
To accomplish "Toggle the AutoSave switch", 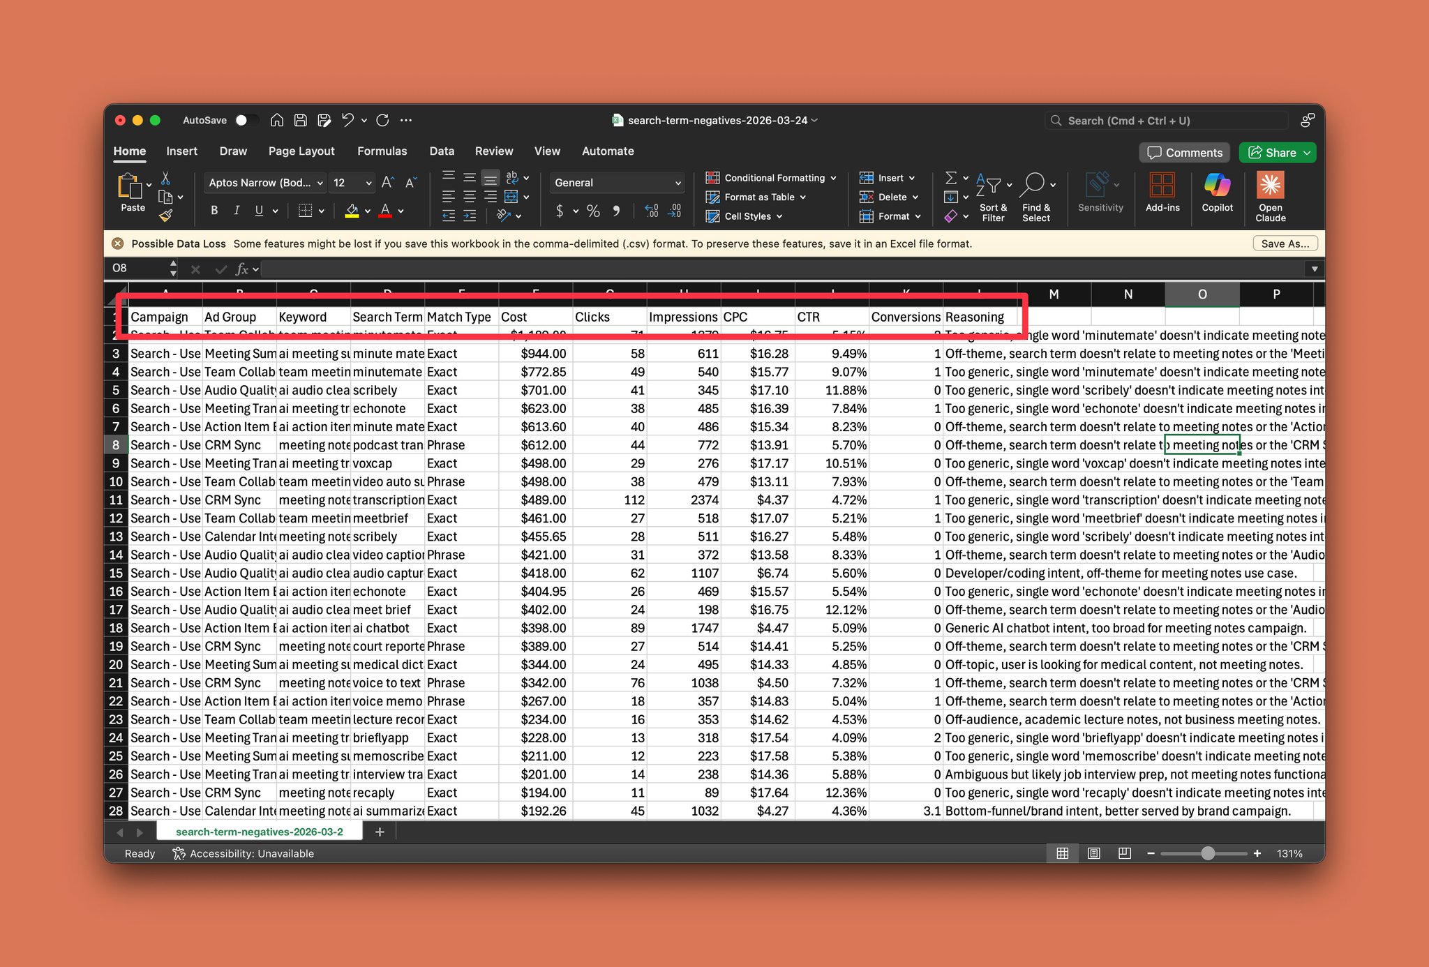I will 246,120.
